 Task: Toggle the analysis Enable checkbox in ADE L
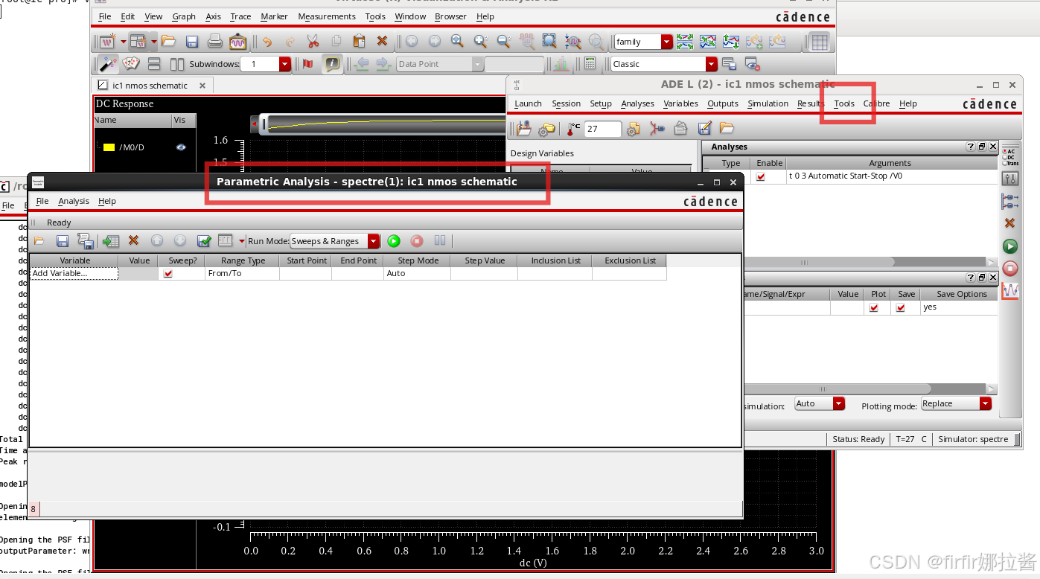point(761,177)
